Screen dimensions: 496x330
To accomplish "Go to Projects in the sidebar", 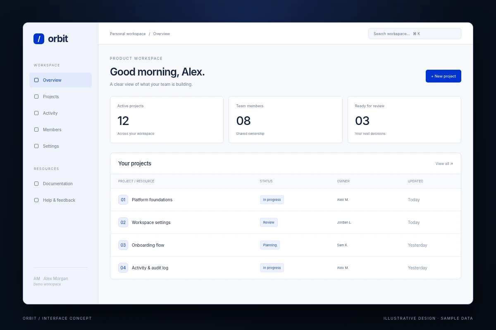I will point(60,97).
